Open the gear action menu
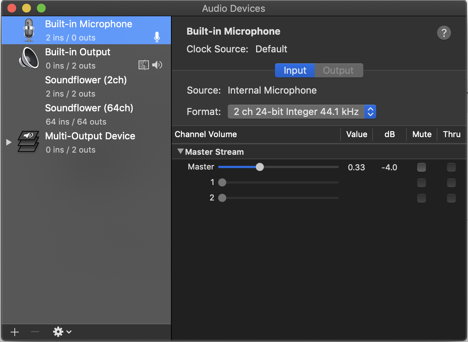The height and width of the screenshot is (342, 468). (x=62, y=332)
